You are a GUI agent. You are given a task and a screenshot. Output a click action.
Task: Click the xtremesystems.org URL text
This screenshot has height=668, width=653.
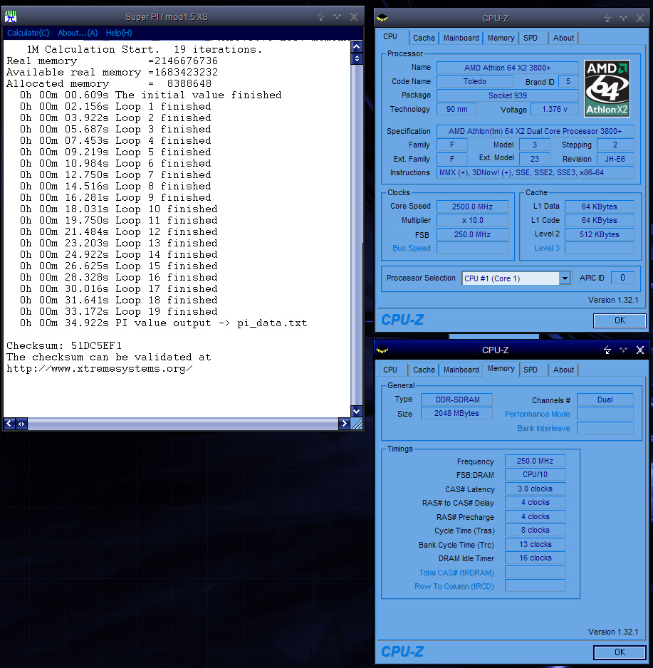click(99, 368)
